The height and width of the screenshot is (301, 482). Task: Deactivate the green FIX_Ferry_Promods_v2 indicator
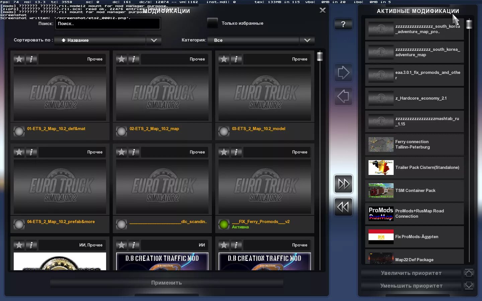[224, 224]
